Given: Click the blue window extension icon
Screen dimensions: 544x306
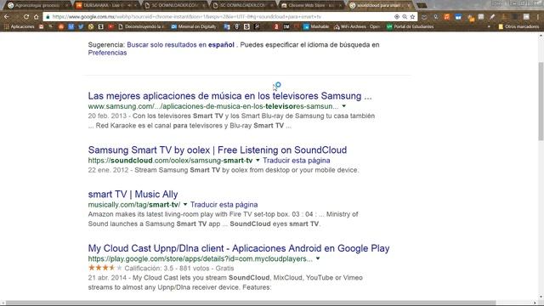Looking at the screenshot, I should (458, 17).
